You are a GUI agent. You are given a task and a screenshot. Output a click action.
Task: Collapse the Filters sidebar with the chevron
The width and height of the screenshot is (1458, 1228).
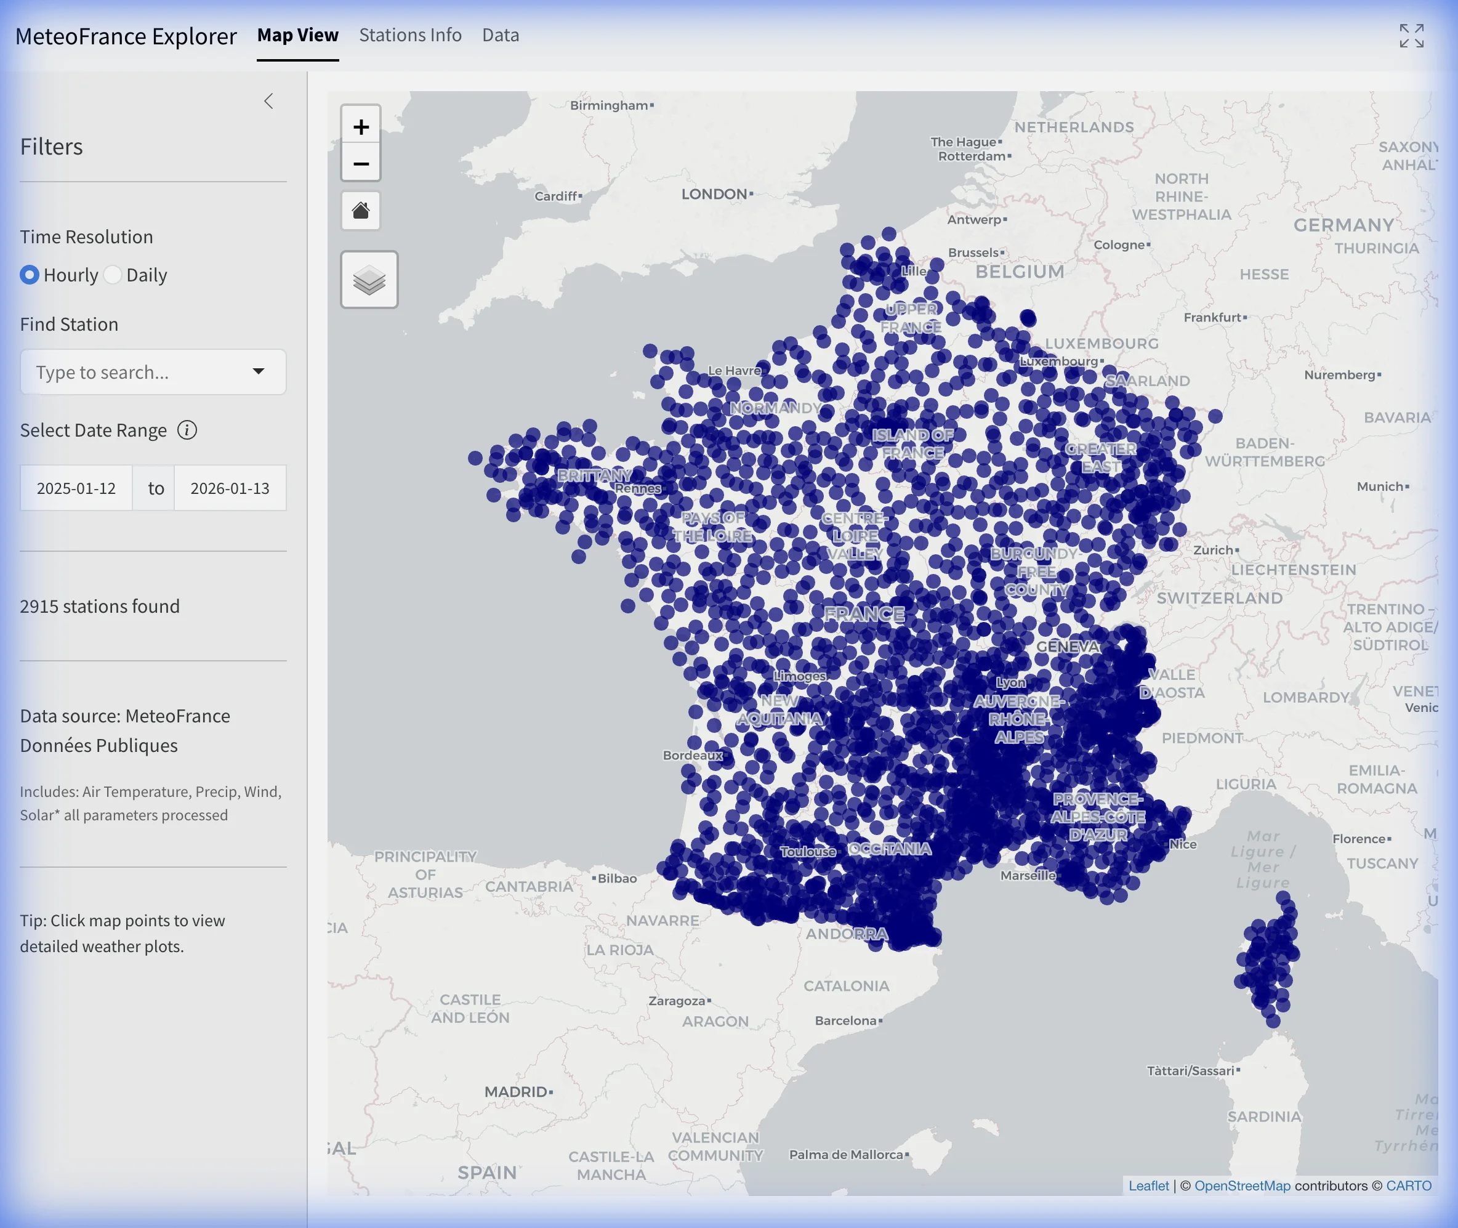point(268,100)
